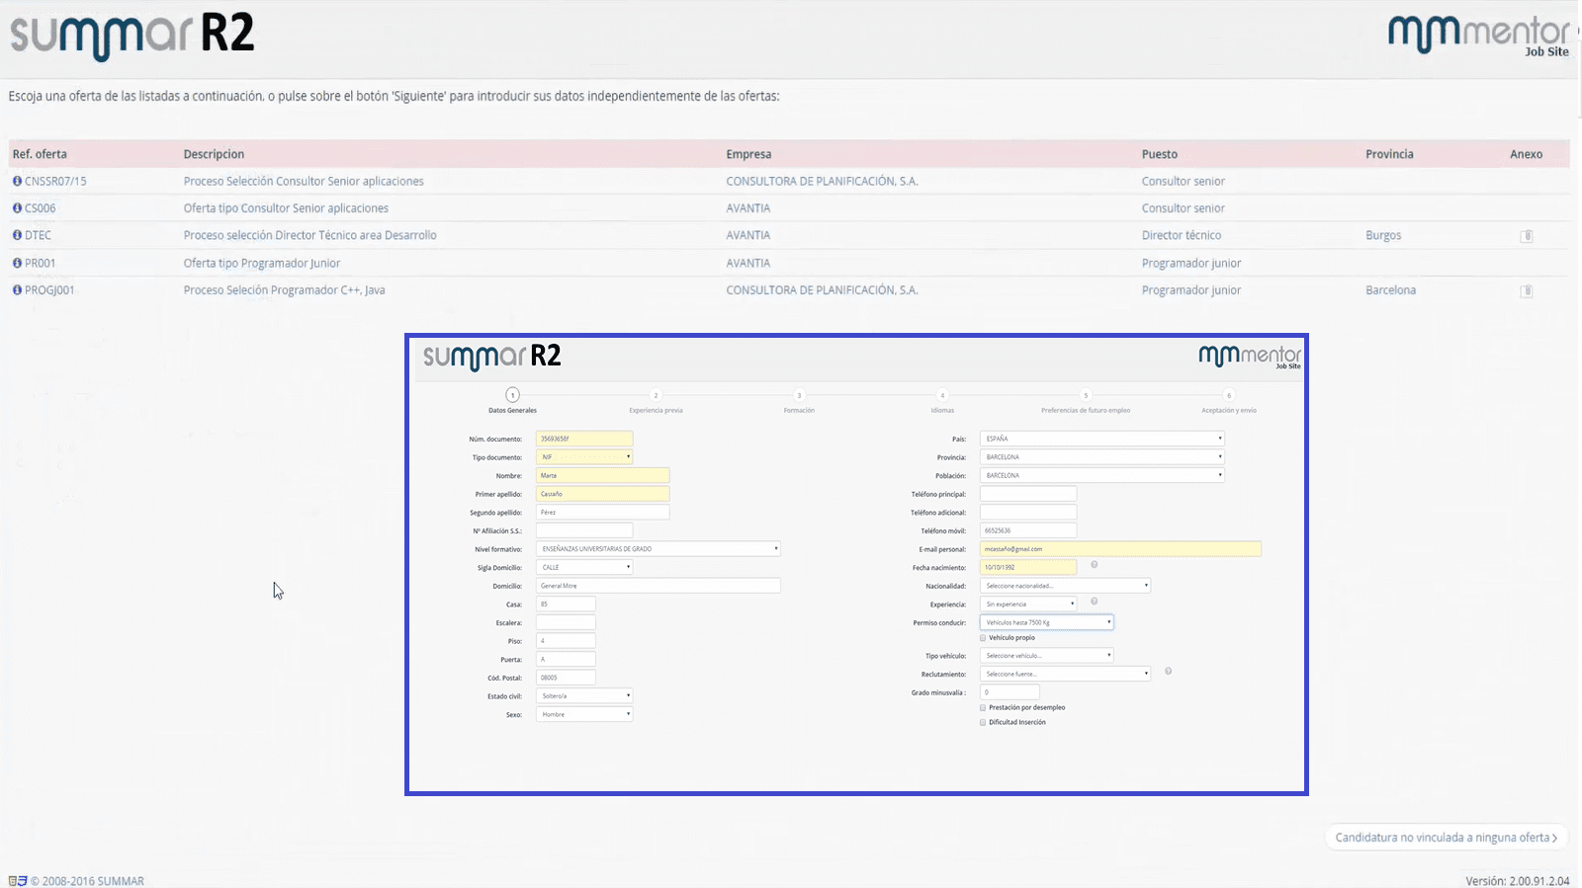The height and width of the screenshot is (888, 1582).
Task: Click the Teléfono móvil field
Action: point(1028,530)
